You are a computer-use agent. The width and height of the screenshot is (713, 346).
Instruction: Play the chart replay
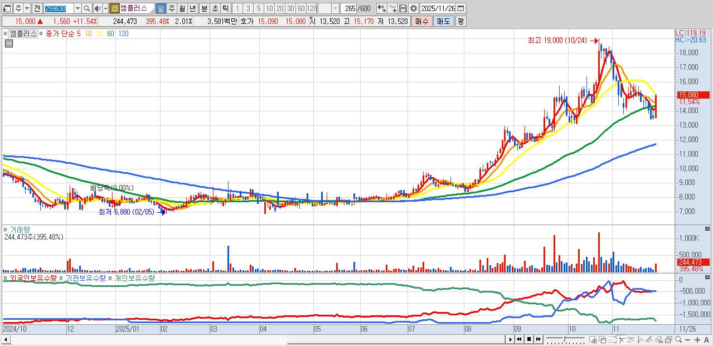[x=510, y=339]
